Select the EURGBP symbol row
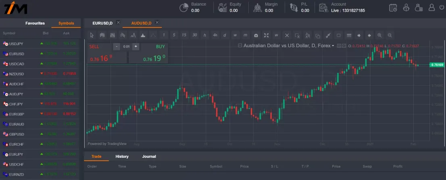Viewport: 446px width, 180px height. [40, 114]
